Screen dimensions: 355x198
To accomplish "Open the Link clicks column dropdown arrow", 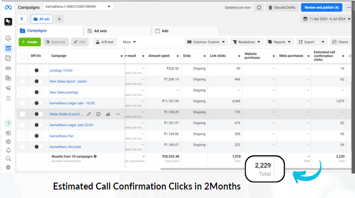I will pyautogui.click(x=239, y=56).
